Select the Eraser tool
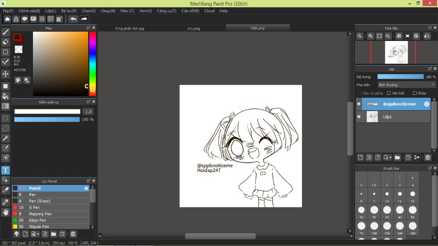Image resolution: width=438 pixels, height=246 pixels. click(x=5, y=42)
